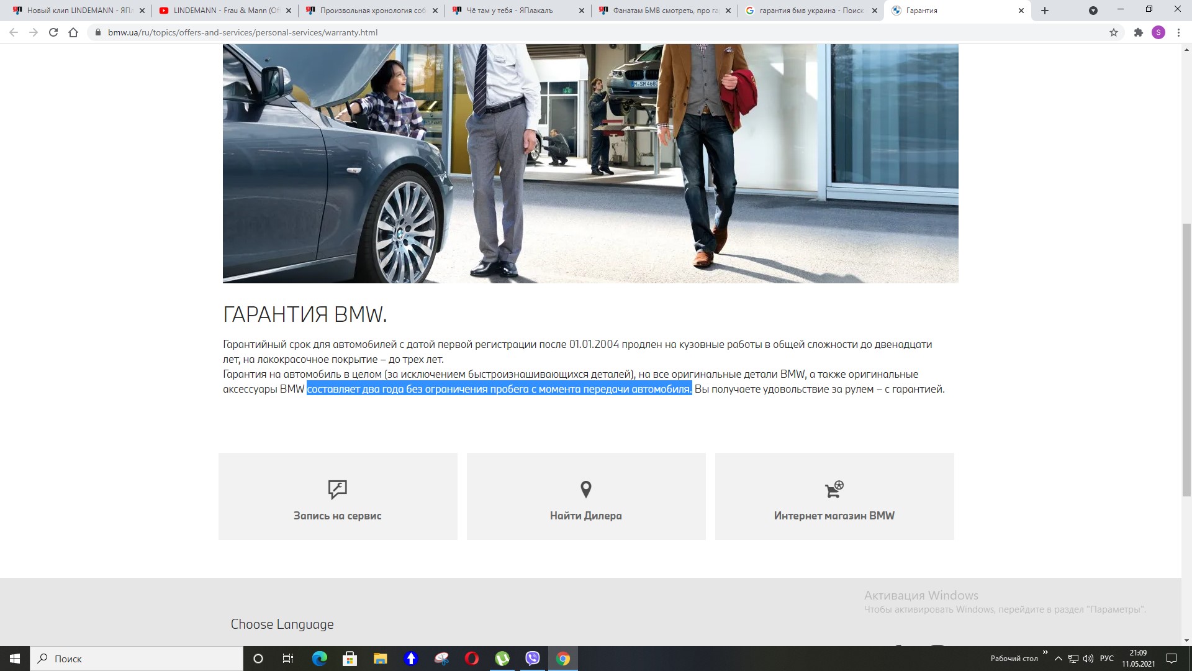Close the 'Новый клип LINDEMANN' tab
Image resolution: width=1192 pixels, height=671 pixels.
point(142,11)
